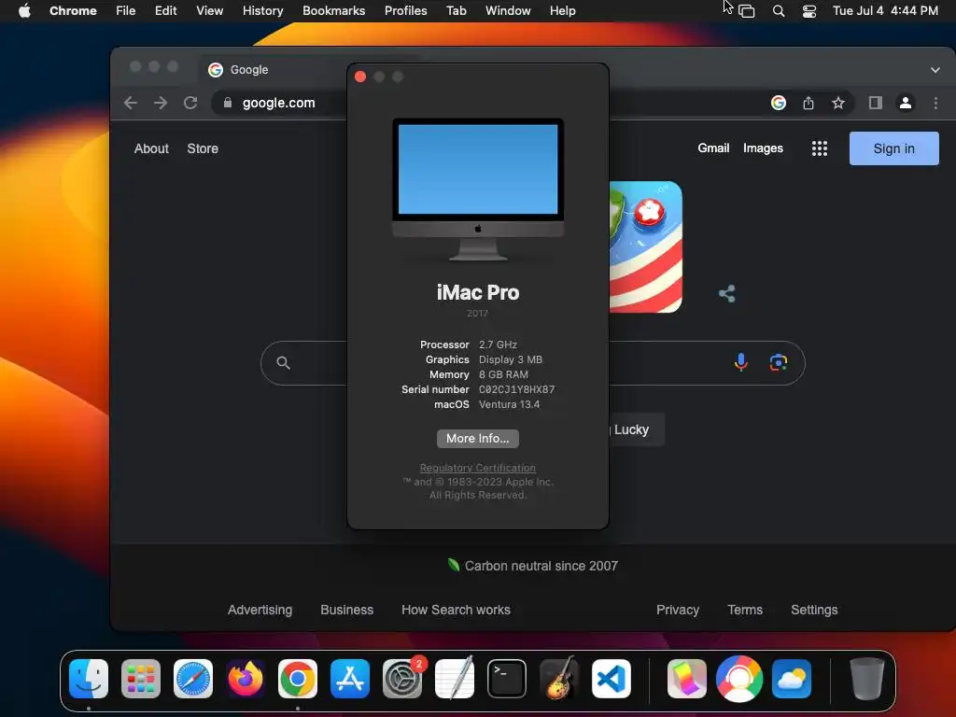Screen dimensions: 956x717
Task: Click the Chrome back arrow
Action: point(131,103)
